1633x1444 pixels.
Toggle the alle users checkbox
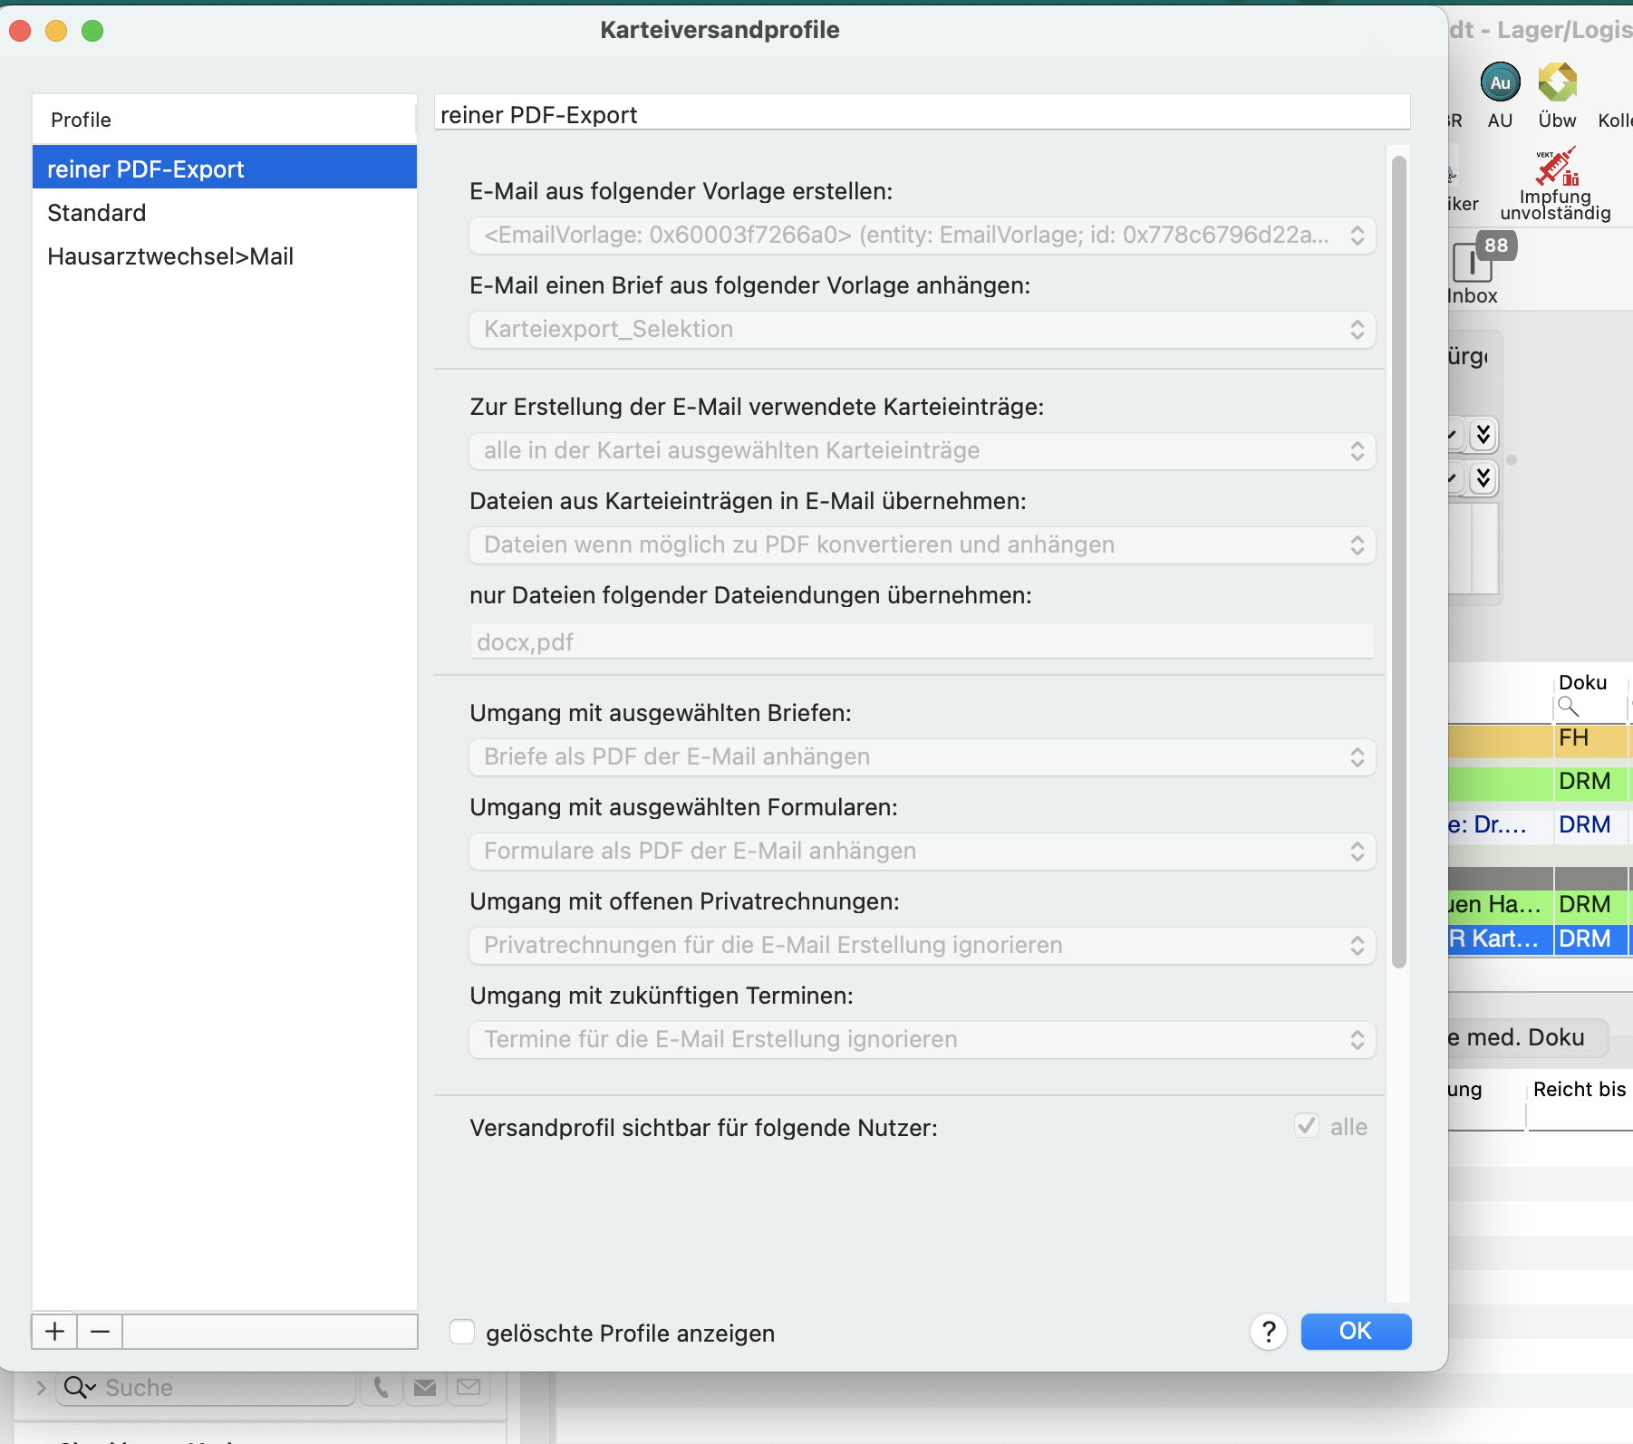[1306, 1126]
